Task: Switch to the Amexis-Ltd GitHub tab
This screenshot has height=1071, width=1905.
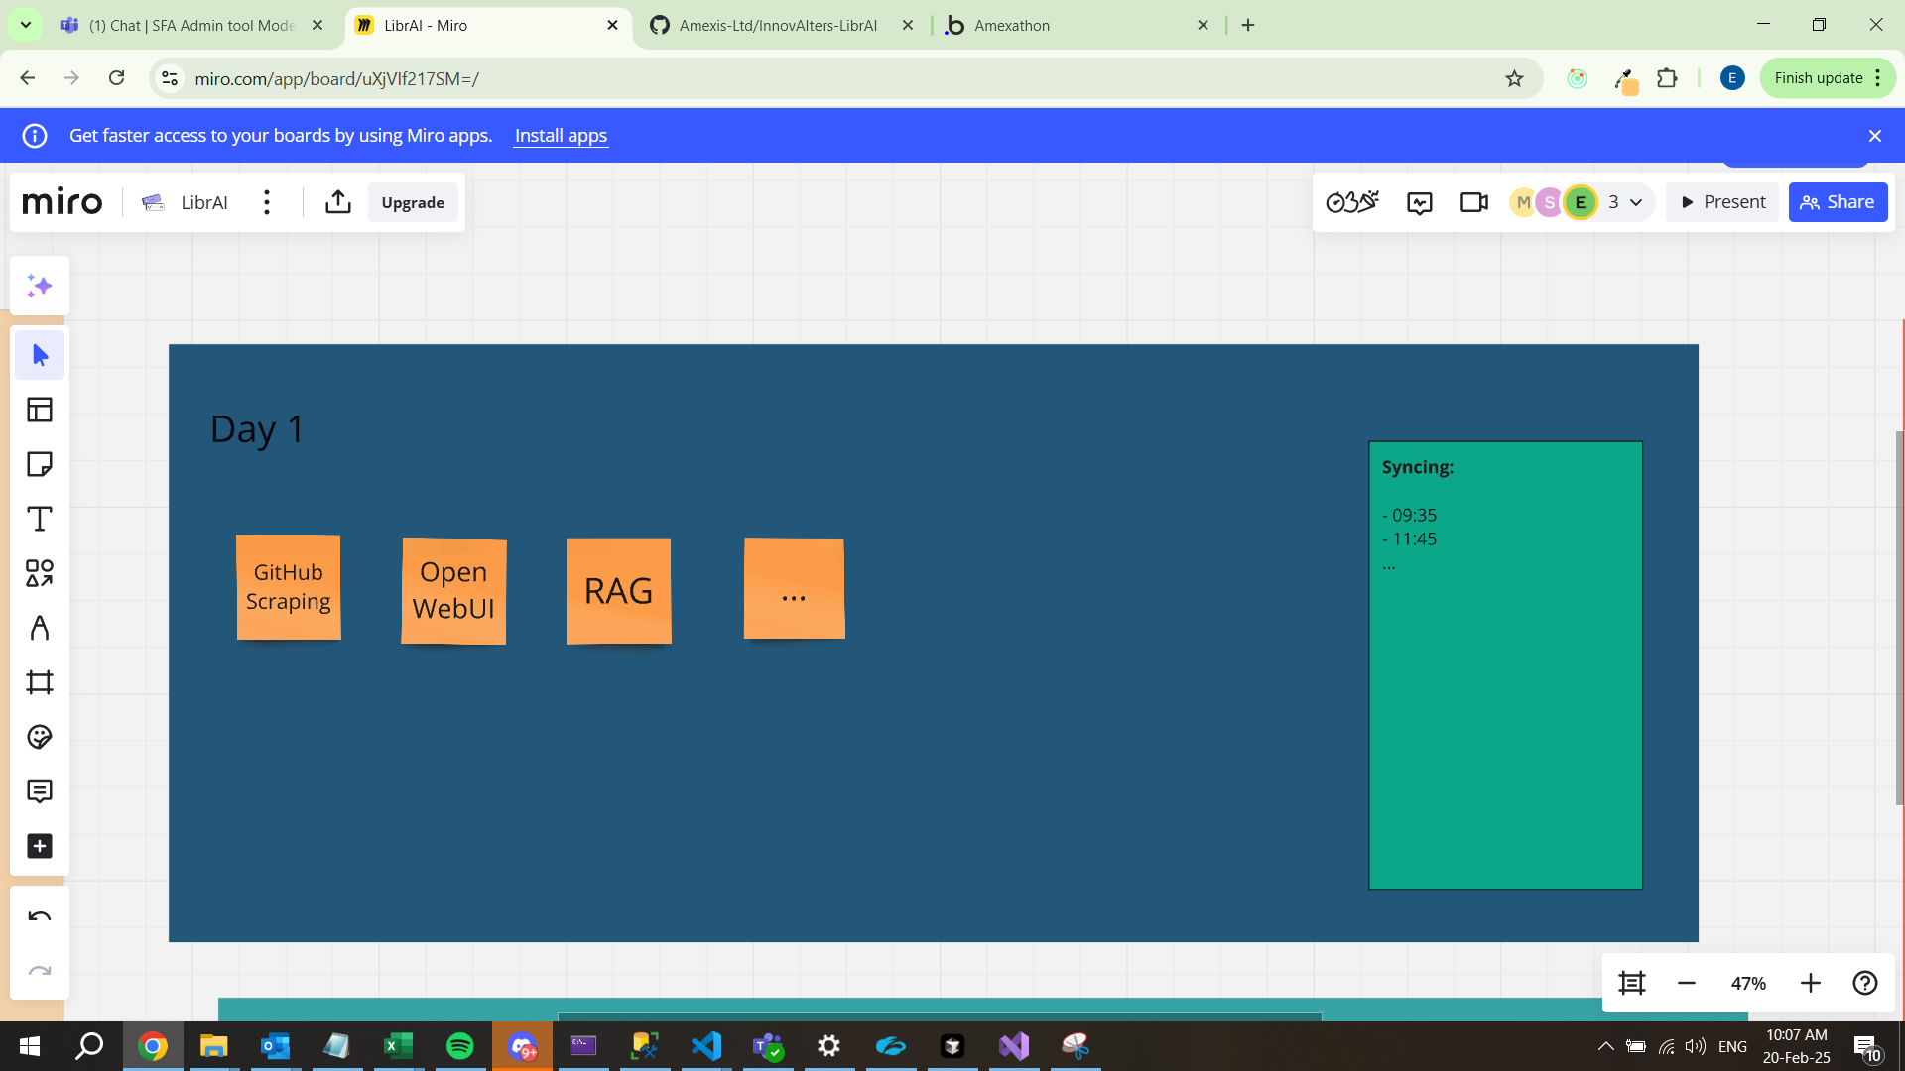Action: [x=778, y=25]
